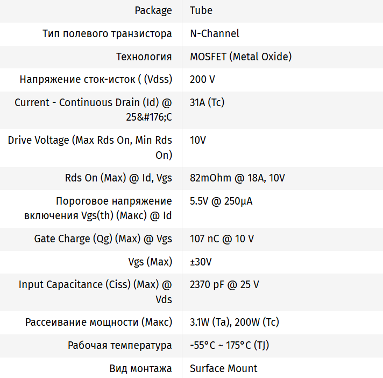
Task: Click the "31A (Tc)" drain current value
Action: pos(207,102)
